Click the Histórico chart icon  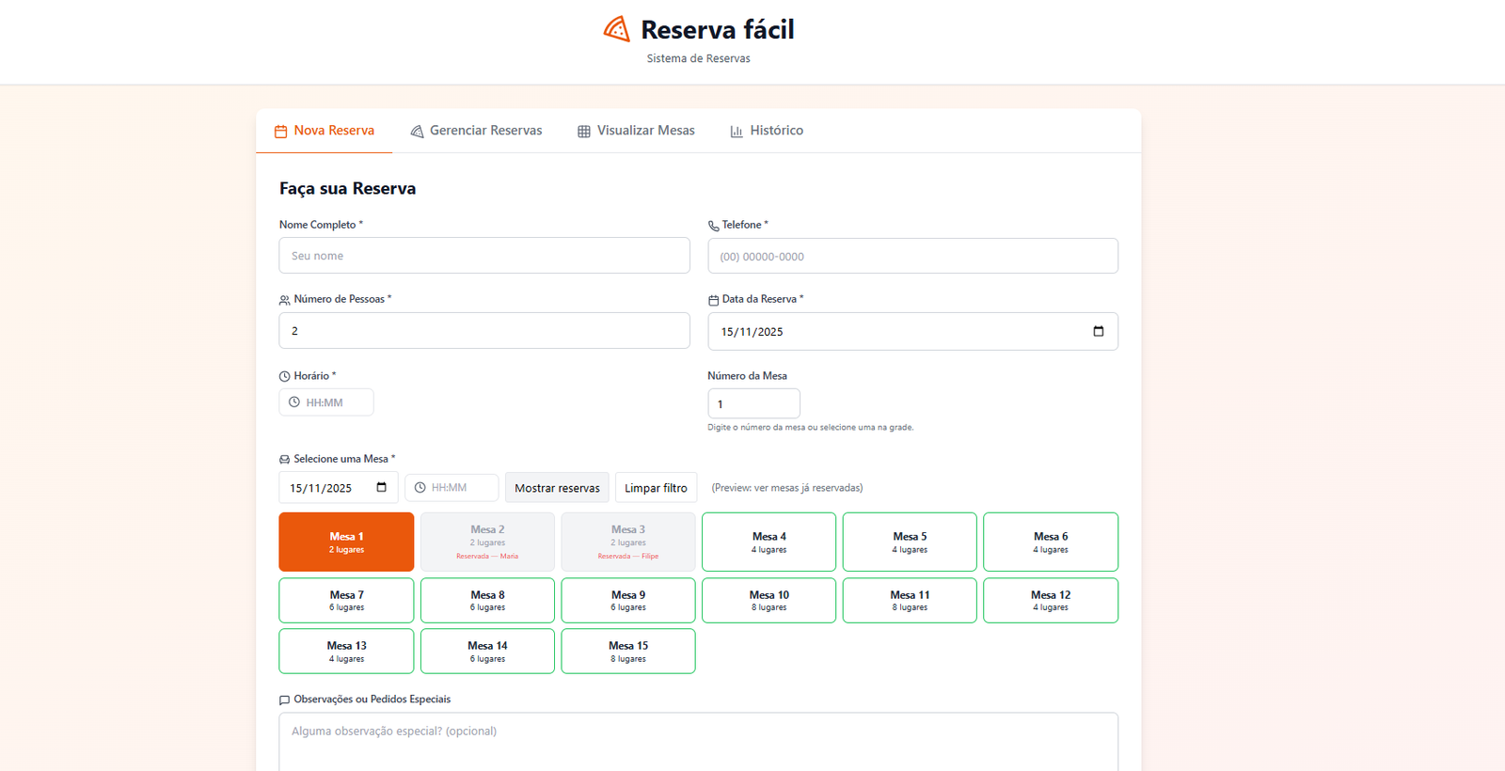(x=737, y=132)
